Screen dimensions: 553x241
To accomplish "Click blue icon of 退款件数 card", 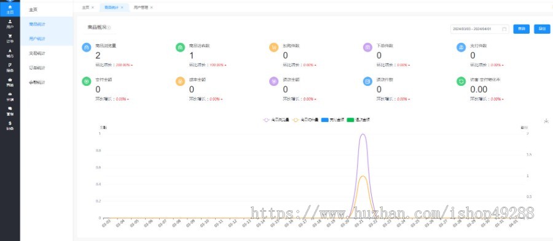I will tap(367, 82).
